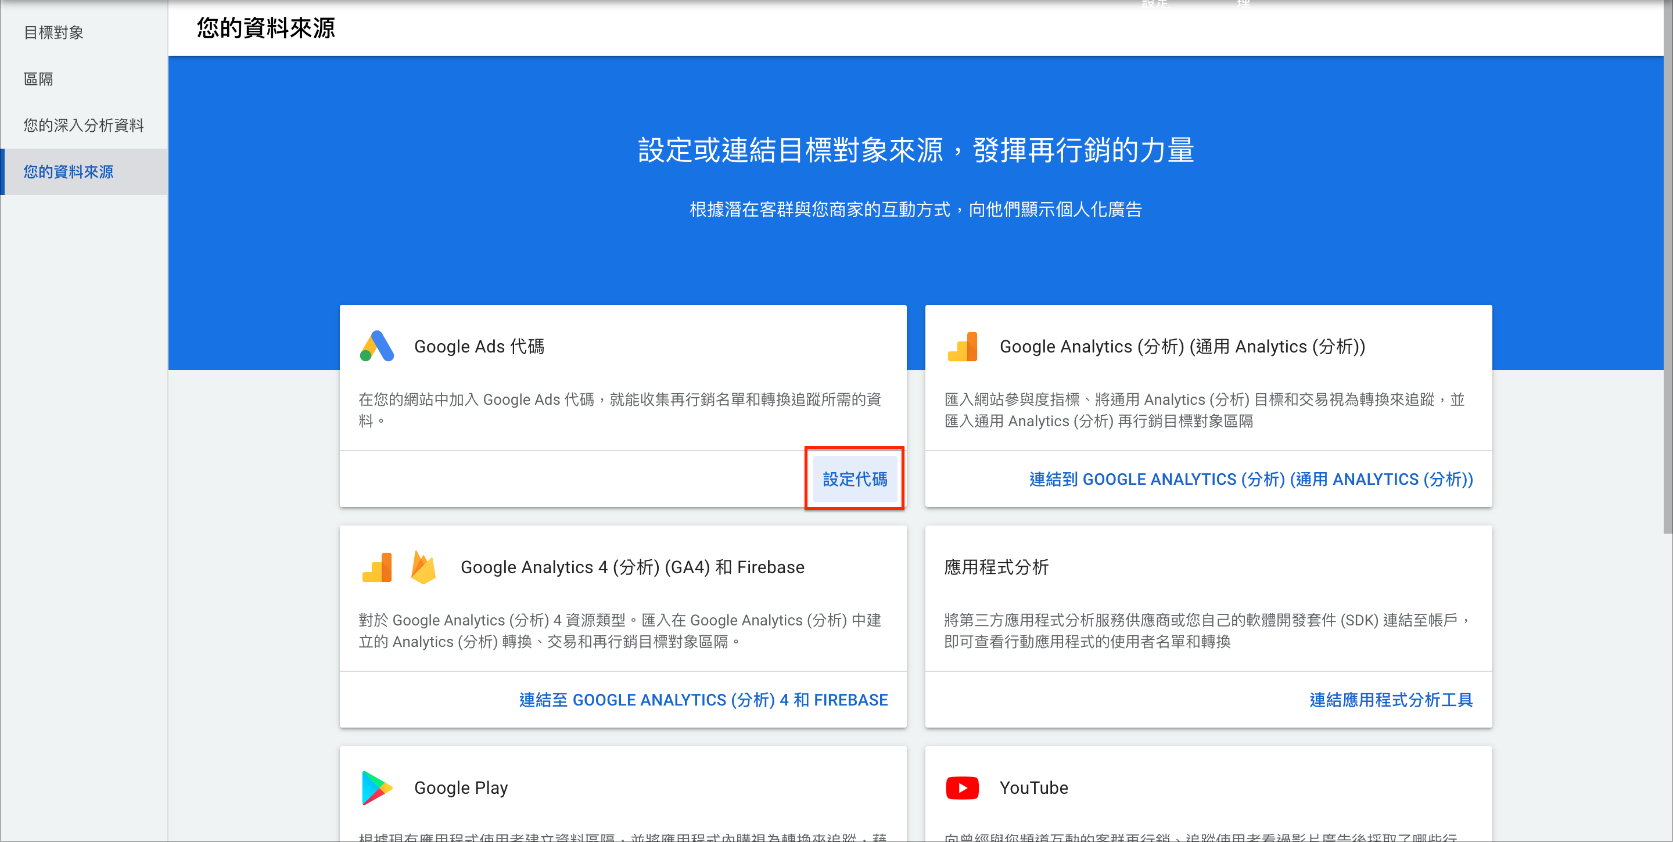This screenshot has height=842, width=1673.
Task: Click the YouTube red play icon
Action: tap(963, 787)
